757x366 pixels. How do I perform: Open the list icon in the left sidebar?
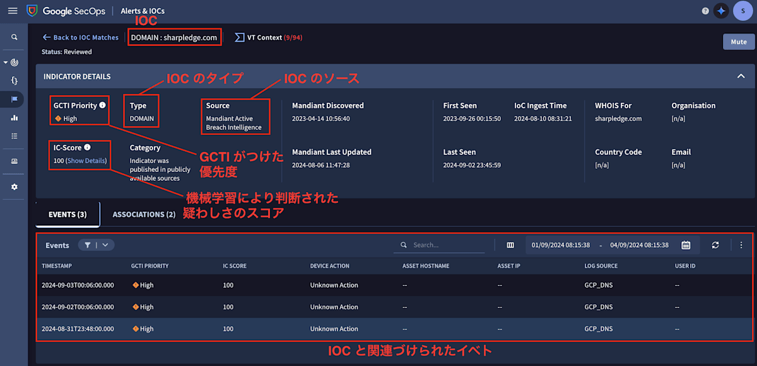click(x=14, y=135)
